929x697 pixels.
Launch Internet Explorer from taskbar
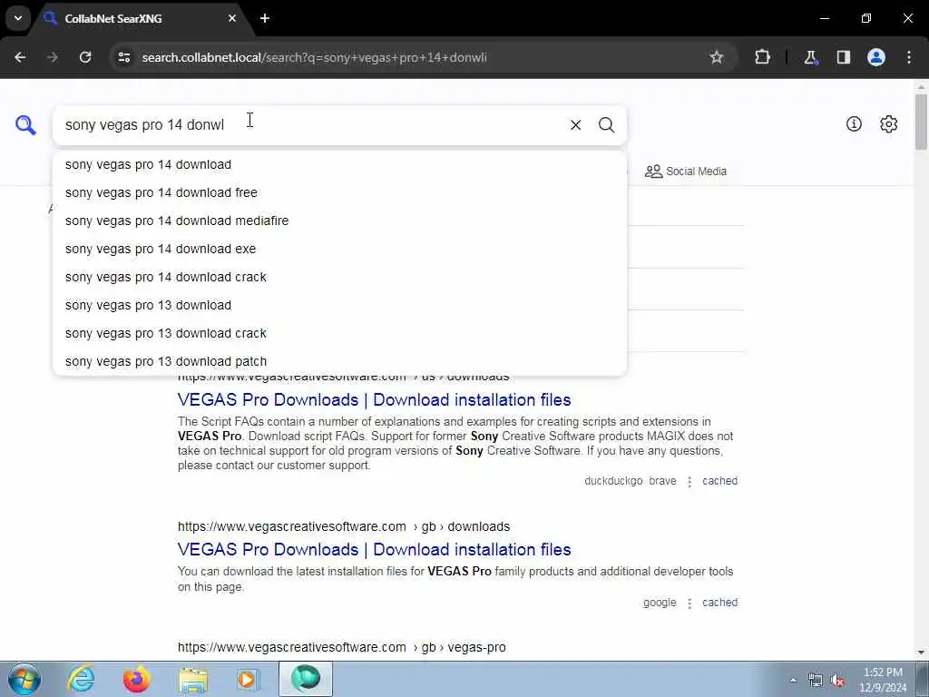(81, 679)
